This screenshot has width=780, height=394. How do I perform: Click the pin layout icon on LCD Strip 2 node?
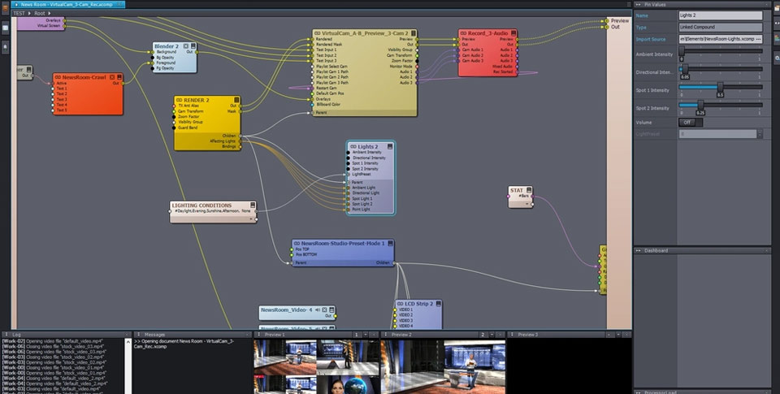(438, 304)
